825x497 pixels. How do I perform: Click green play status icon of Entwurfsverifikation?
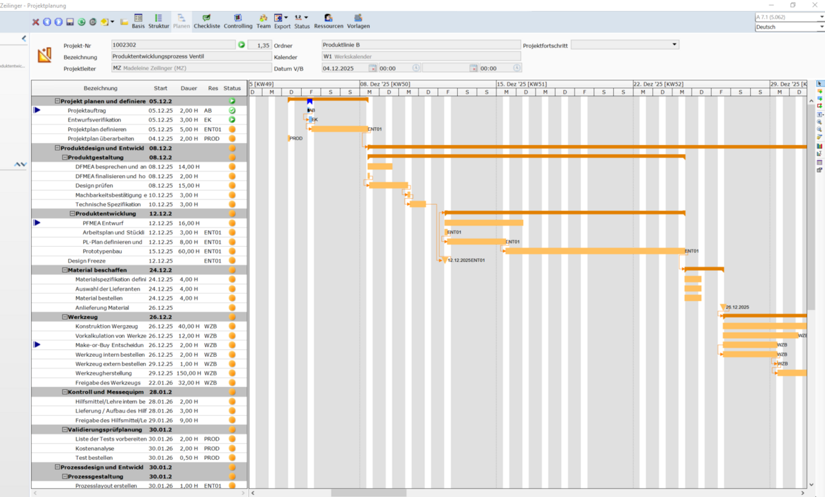(x=232, y=120)
